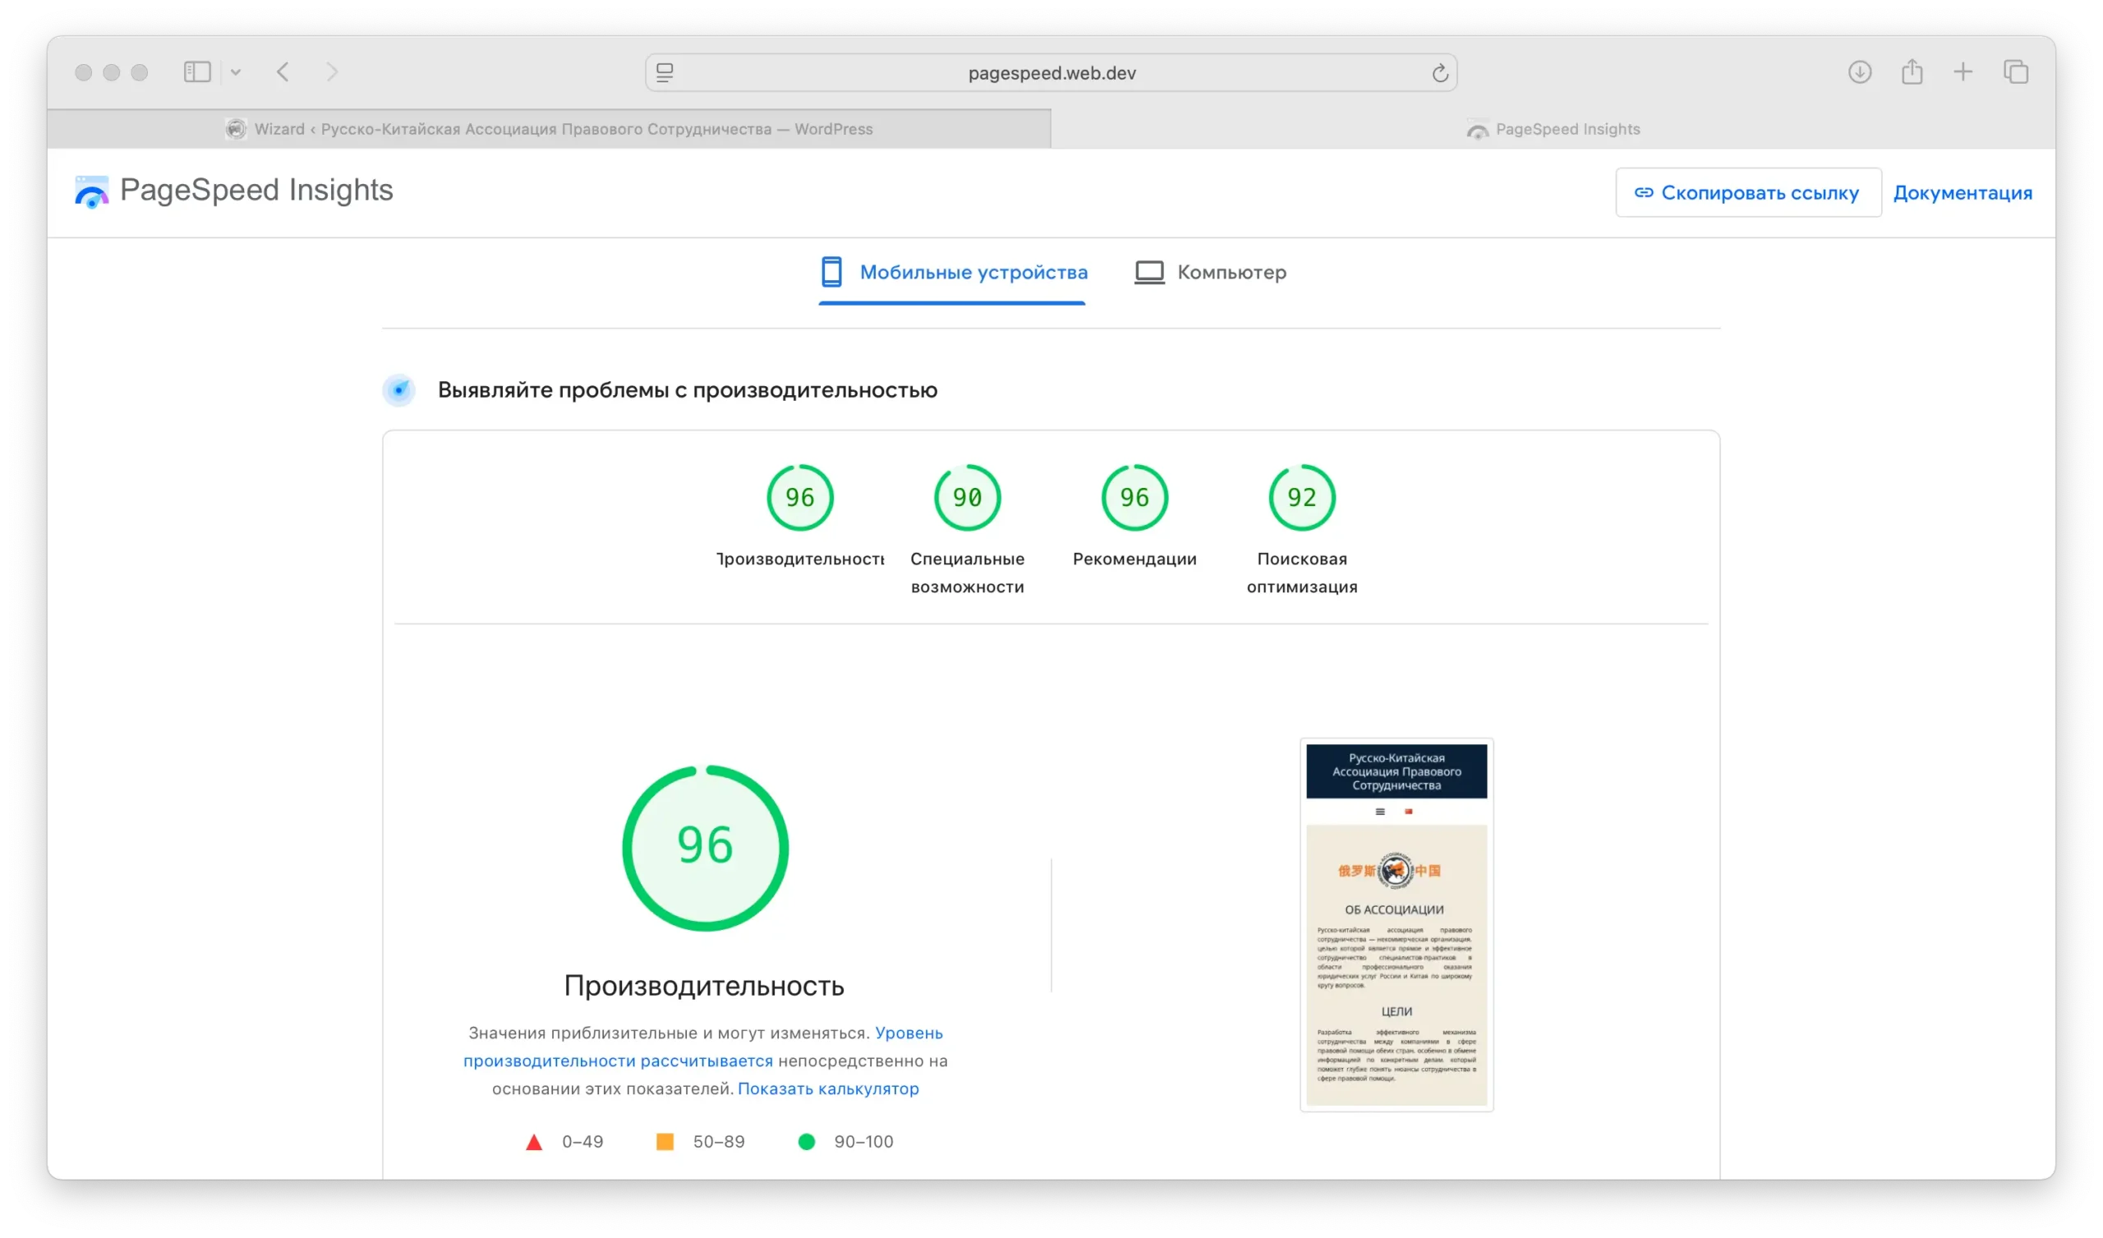Open a new tab with plus icon
Viewport: 2103px width, 1238px height.
(1963, 72)
